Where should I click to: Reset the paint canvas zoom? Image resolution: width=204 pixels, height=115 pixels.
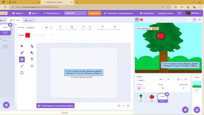coord(123,106)
